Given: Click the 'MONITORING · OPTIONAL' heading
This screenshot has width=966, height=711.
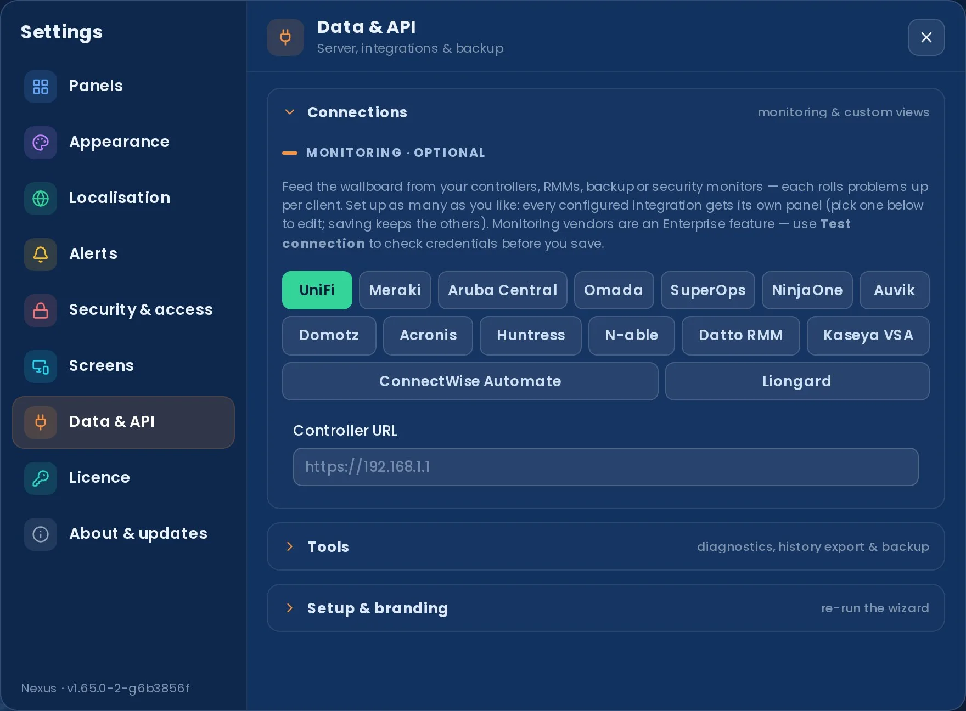Looking at the screenshot, I should click(x=396, y=153).
